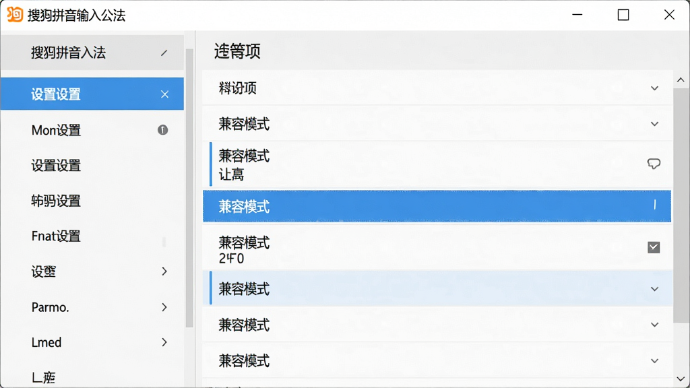The height and width of the screenshot is (388, 690).
Task: Open the Lmed submenu arrow
Action: (x=164, y=342)
